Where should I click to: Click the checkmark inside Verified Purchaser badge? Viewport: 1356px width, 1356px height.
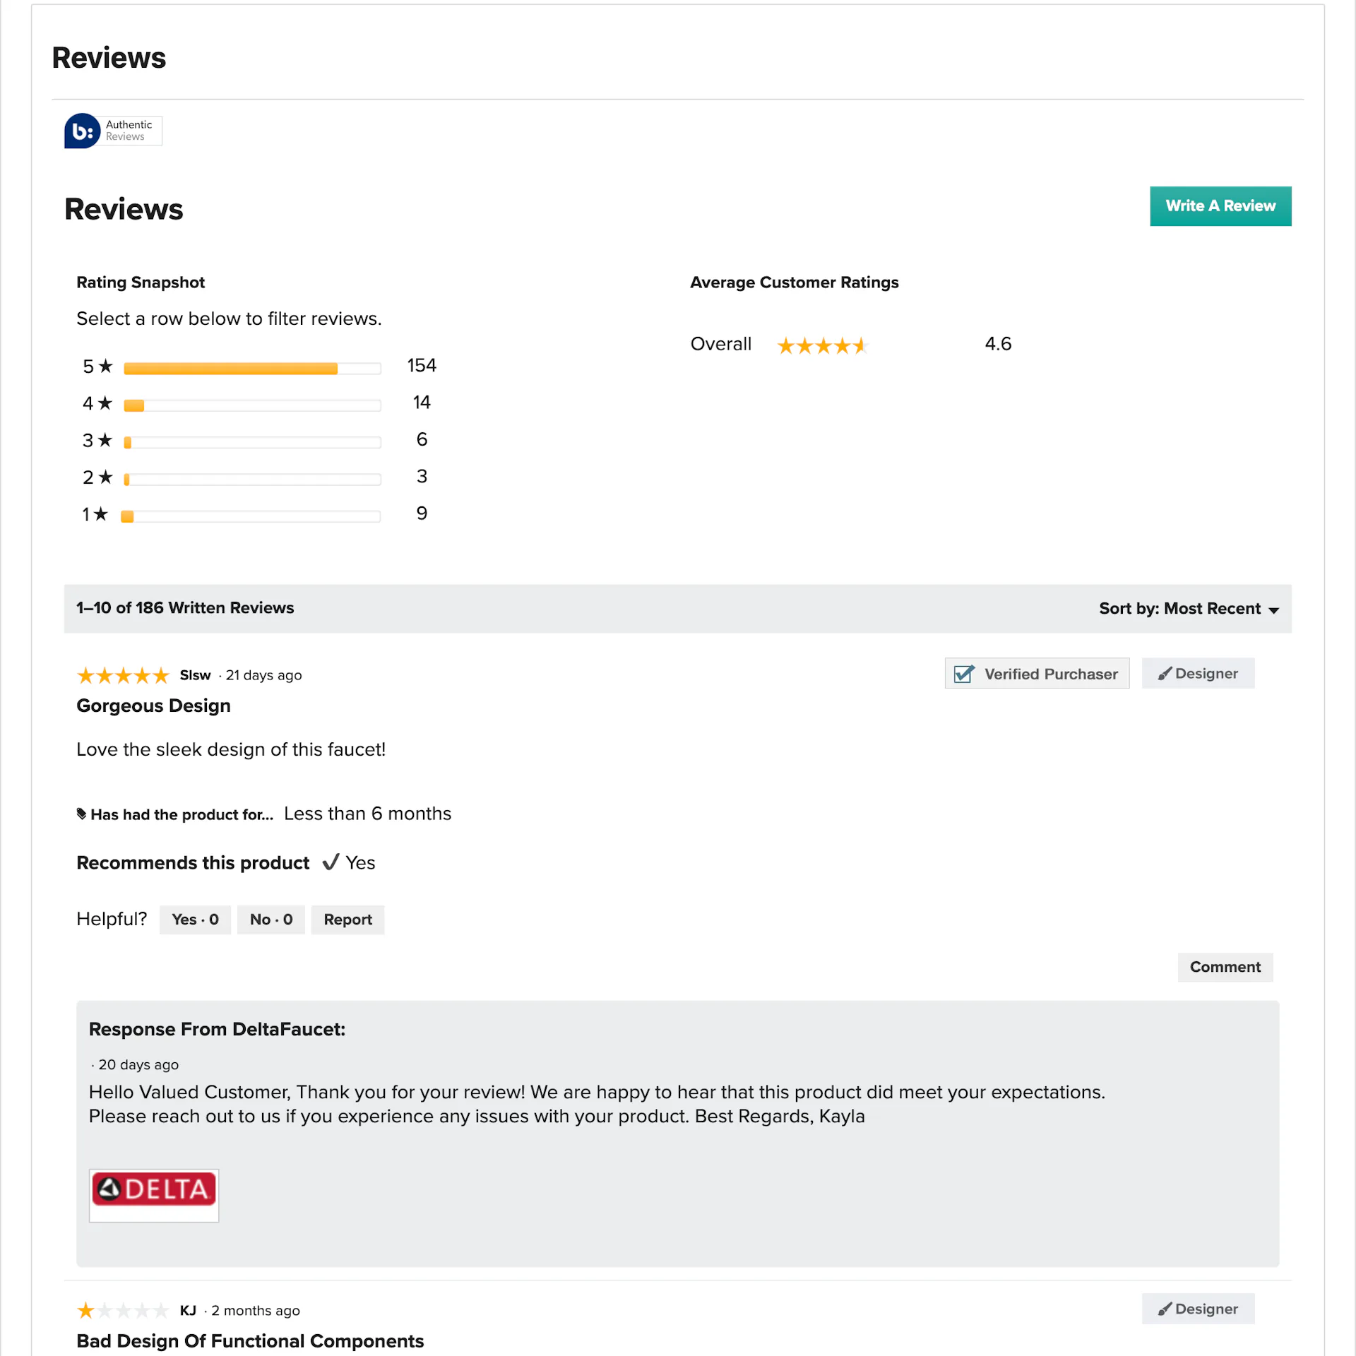click(963, 674)
